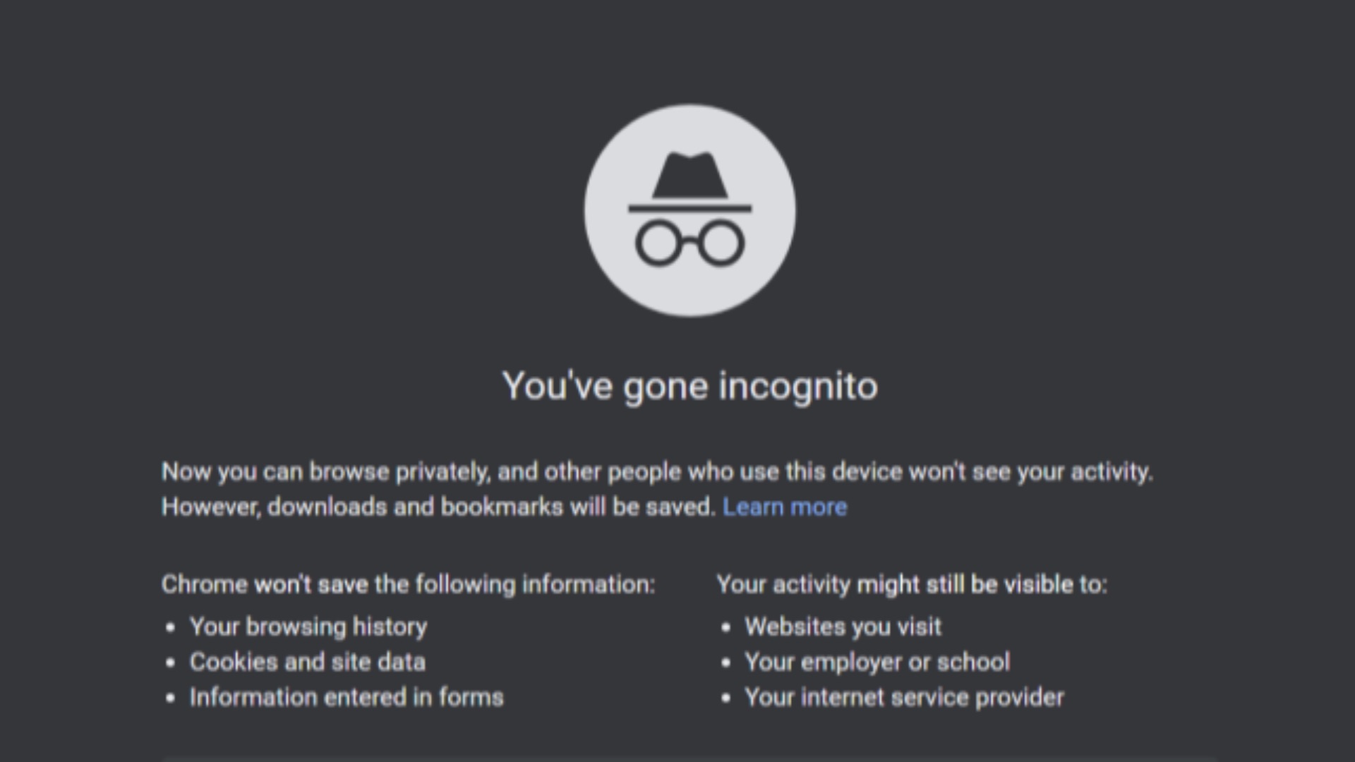
Task: Select the Your browsing history list item
Action: (x=308, y=627)
